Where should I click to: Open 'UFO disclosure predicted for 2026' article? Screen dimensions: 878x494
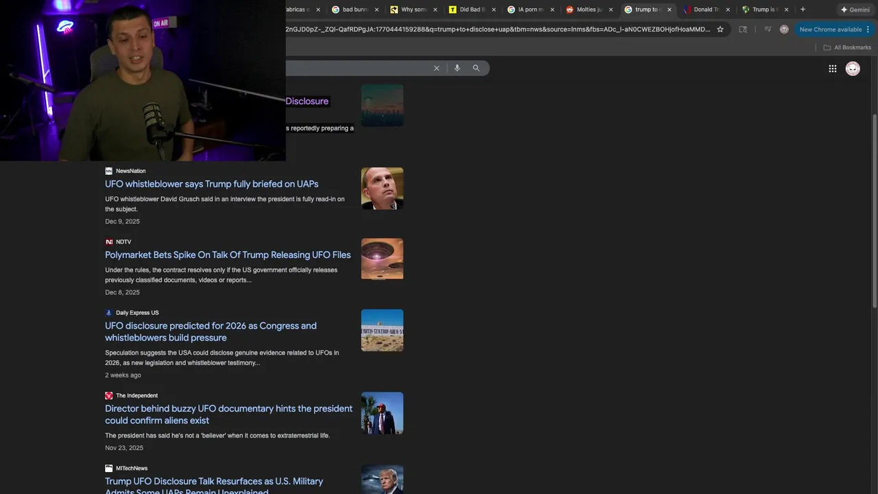pyautogui.click(x=211, y=331)
